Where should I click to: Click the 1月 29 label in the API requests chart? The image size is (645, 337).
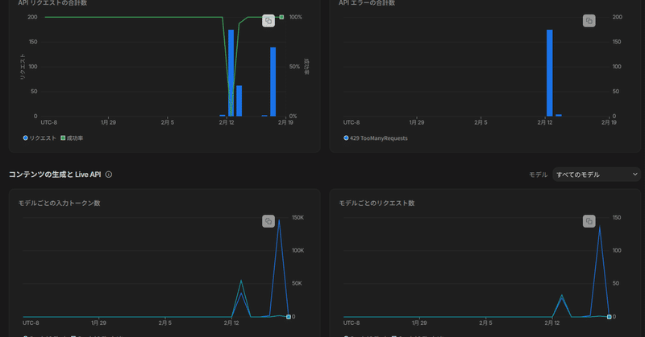(x=108, y=122)
